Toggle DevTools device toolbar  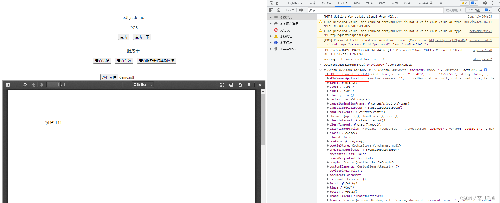(278, 3)
